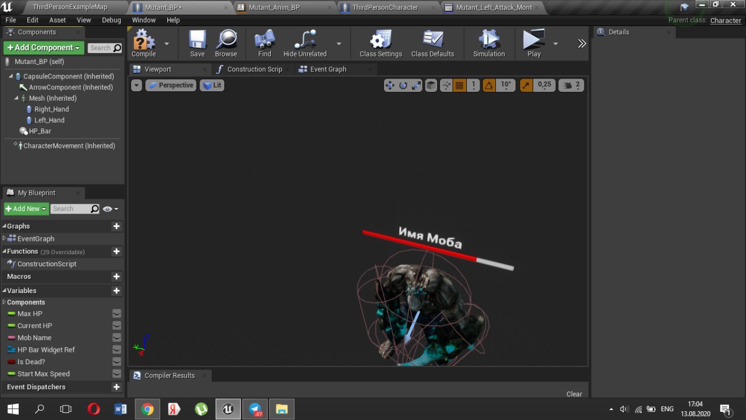Open Hide Unrelated options dropdown
746x420 pixels.
[339, 44]
